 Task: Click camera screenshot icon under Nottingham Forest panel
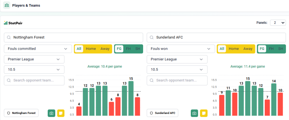52,113
